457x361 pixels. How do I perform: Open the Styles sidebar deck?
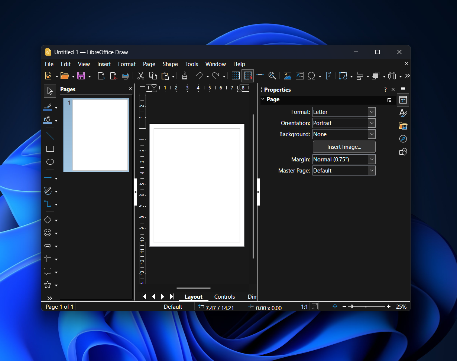tap(403, 113)
